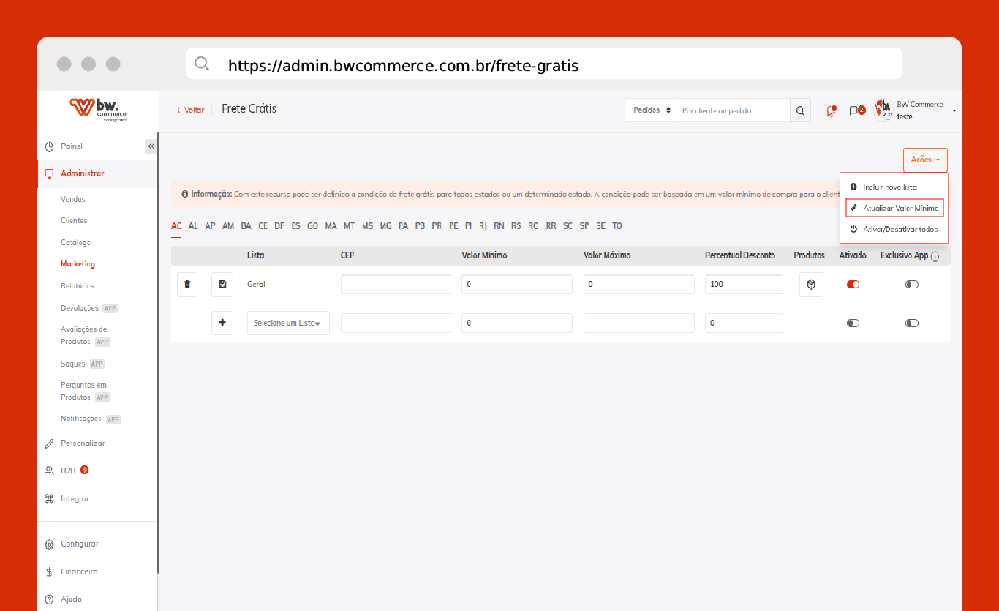Open Avaliações de Produtos submenu link
Viewport: 999px width, 611px height.
[x=84, y=336]
